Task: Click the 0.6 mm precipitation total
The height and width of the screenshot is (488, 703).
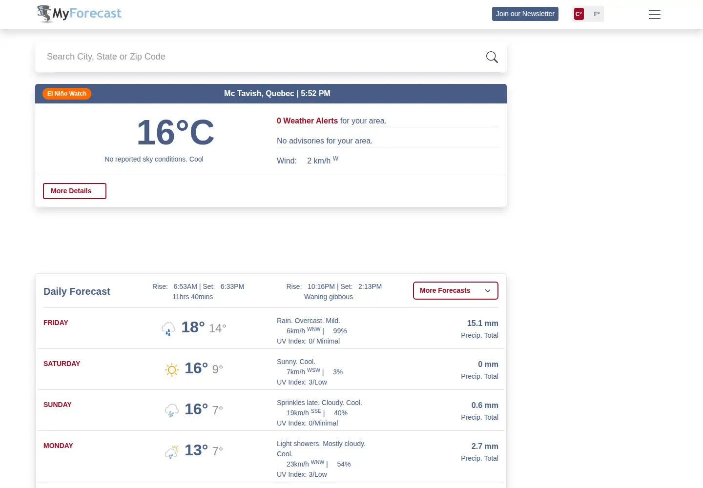Action: pyautogui.click(x=484, y=405)
